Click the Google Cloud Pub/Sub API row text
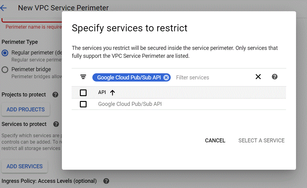 tap(130, 104)
